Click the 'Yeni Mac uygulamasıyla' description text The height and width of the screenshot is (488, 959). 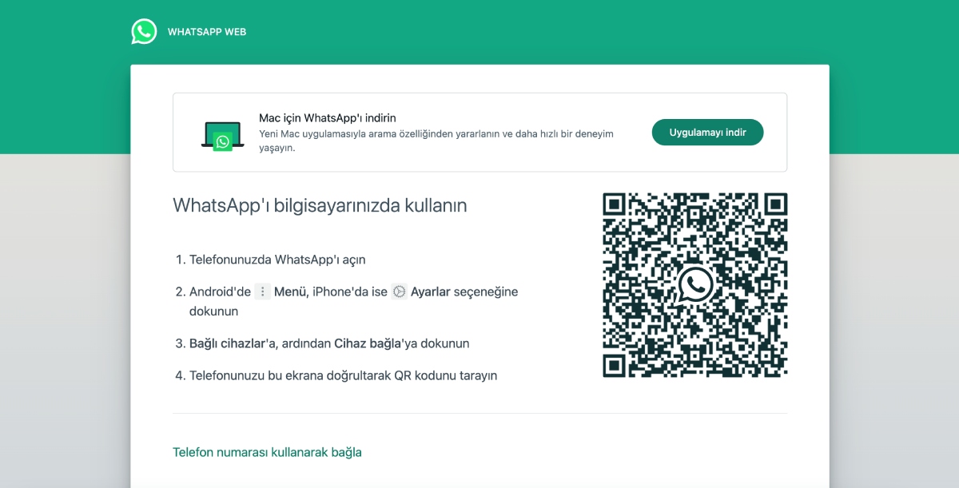(436, 141)
